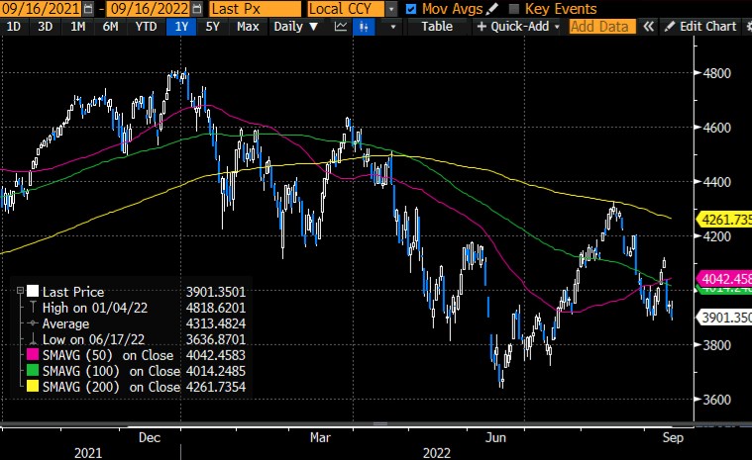Click the Last Price legend label

[73, 292]
